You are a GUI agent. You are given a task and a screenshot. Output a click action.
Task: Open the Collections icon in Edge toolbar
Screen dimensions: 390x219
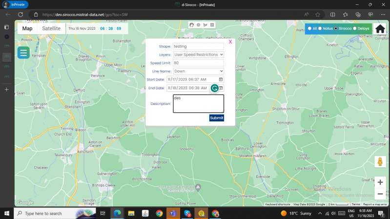(358, 15)
